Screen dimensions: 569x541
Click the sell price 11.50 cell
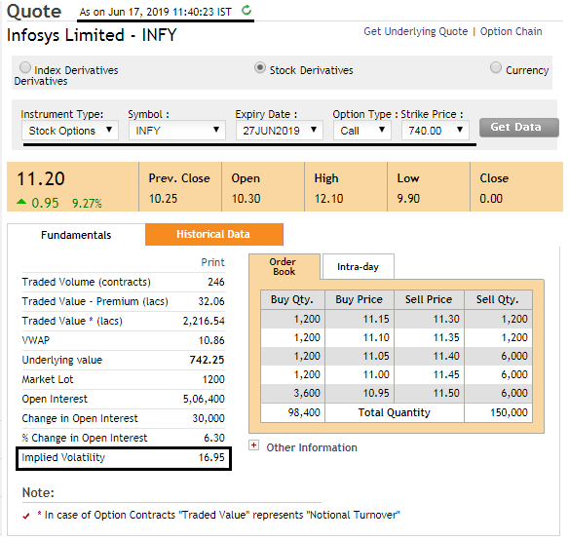pos(429,393)
